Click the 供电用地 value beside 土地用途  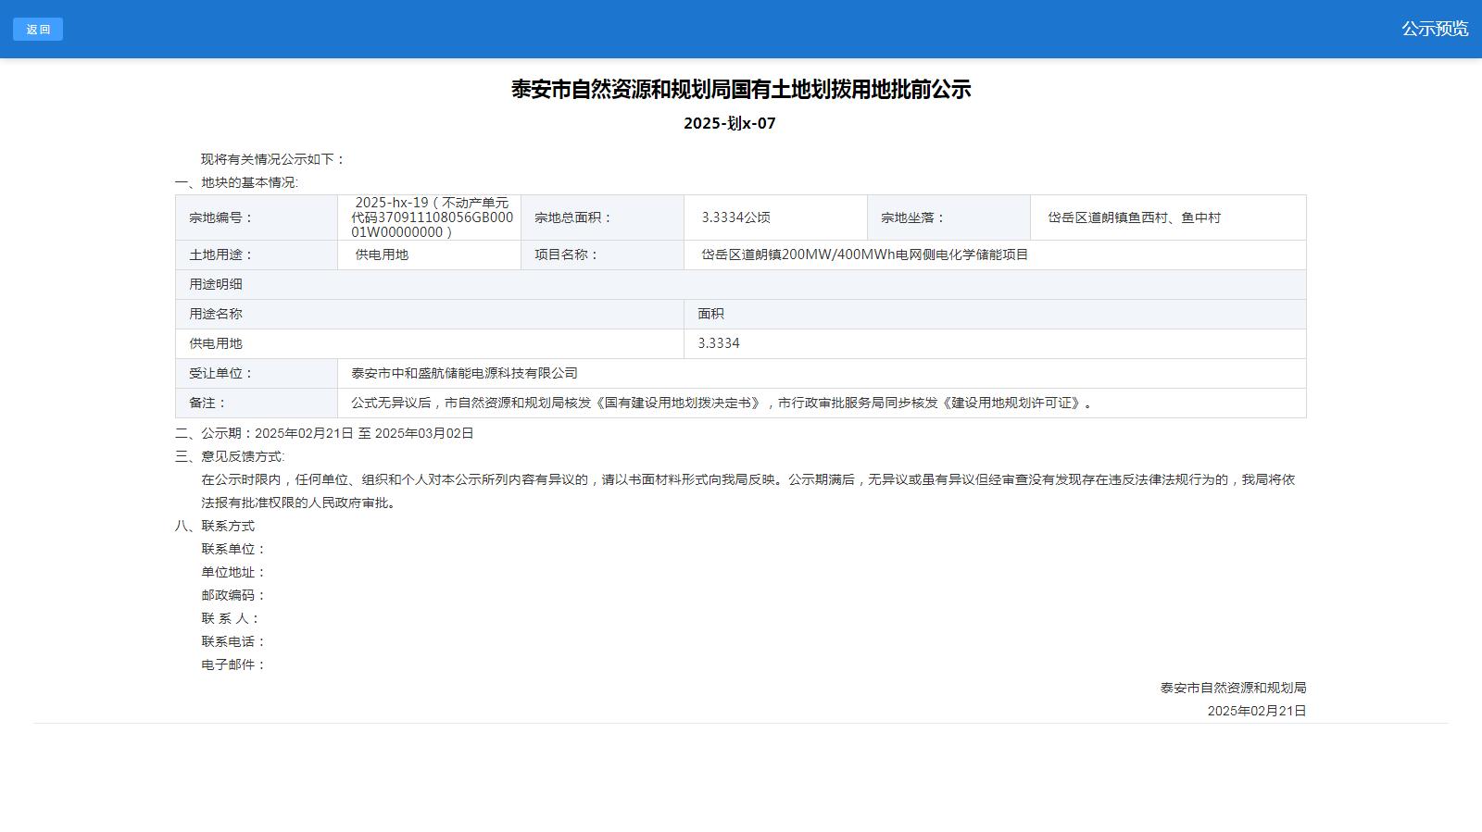pyautogui.click(x=382, y=255)
